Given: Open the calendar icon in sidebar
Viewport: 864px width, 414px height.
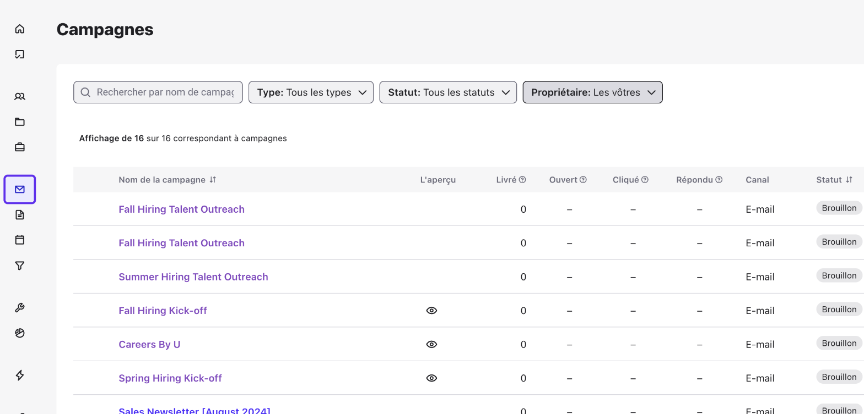Looking at the screenshot, I should pos(20,240).
